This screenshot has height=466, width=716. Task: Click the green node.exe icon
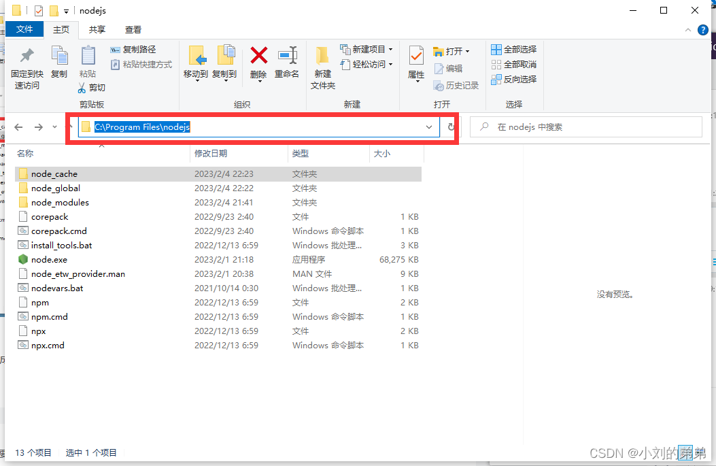(23, 259)
